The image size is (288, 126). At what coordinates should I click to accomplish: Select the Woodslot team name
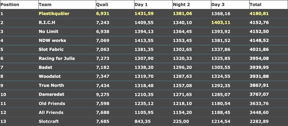(49, 76)
